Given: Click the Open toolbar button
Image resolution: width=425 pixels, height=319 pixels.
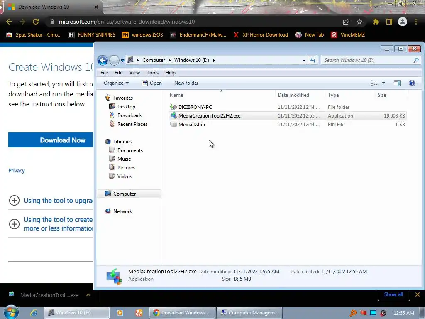Looking at the screenshot, I should click(152, 83).
